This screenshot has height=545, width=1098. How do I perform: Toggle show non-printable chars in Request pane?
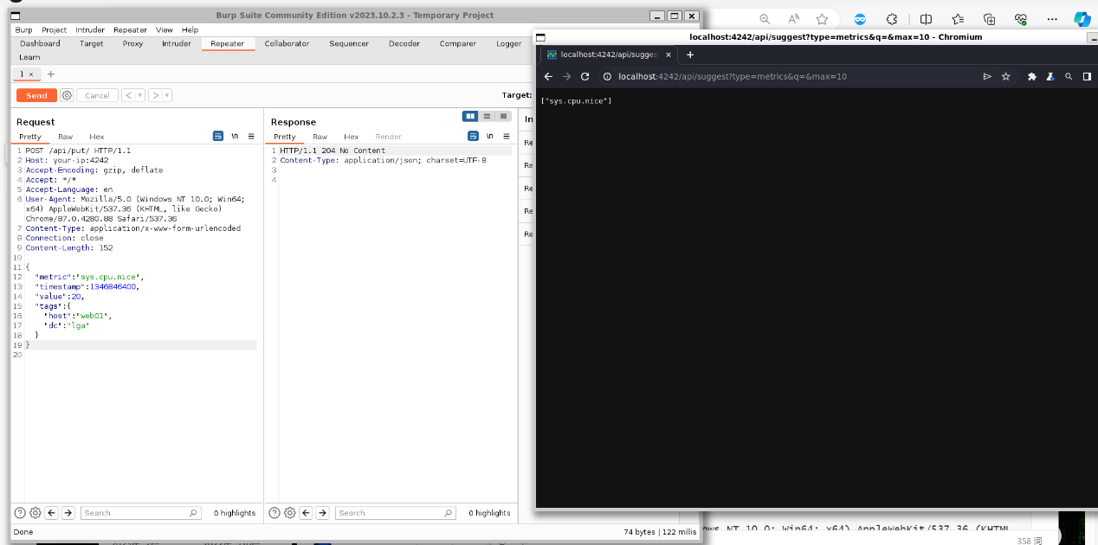[x=235, y=137]
